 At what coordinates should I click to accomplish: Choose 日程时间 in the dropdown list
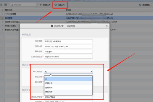(68, 87)
